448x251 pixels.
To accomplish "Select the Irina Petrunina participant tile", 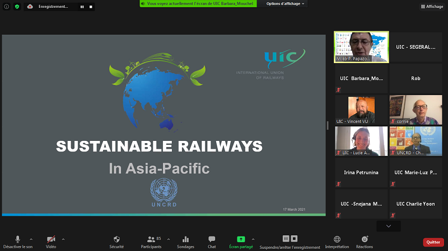I will click(x=361, y=173).
